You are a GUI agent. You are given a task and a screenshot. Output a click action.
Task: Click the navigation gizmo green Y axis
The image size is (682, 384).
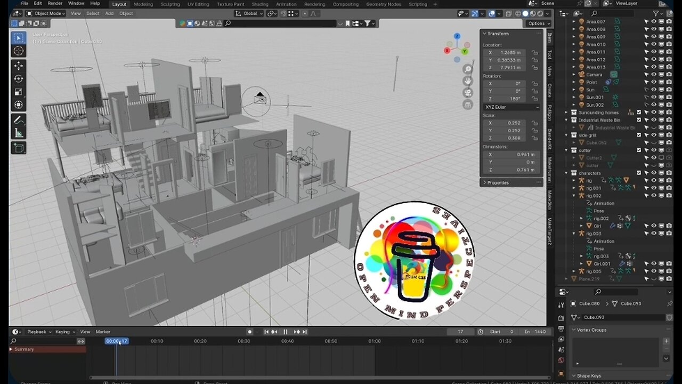(465, 52)
